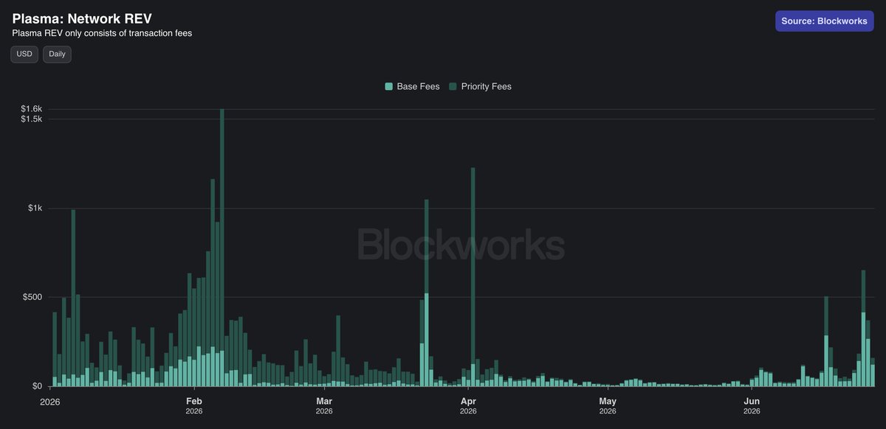The width and height of the screenshot is (886, 429).
Task: Click the USD currency button
Action: (24, 54)
